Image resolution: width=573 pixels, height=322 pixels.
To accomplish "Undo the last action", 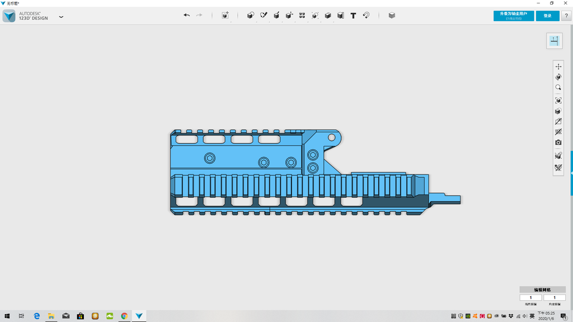I will coord(187,15).
